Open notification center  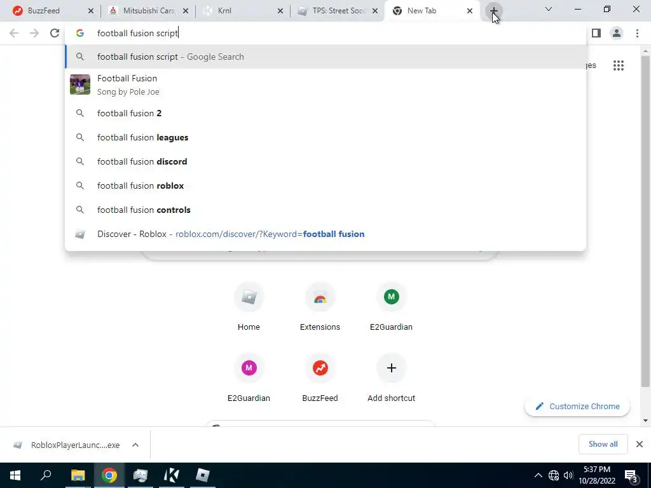click(631, 475)
